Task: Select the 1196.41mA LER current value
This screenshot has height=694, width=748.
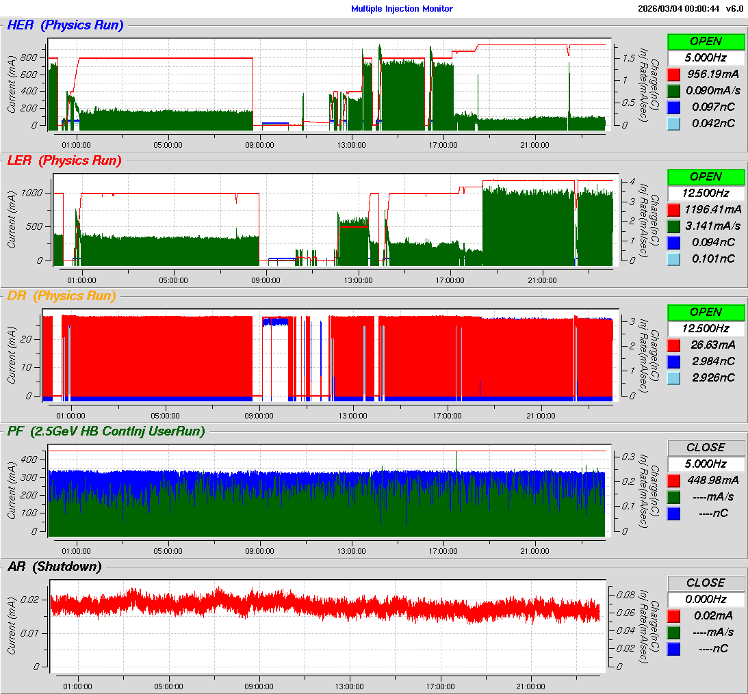Action: coord(714,209)
